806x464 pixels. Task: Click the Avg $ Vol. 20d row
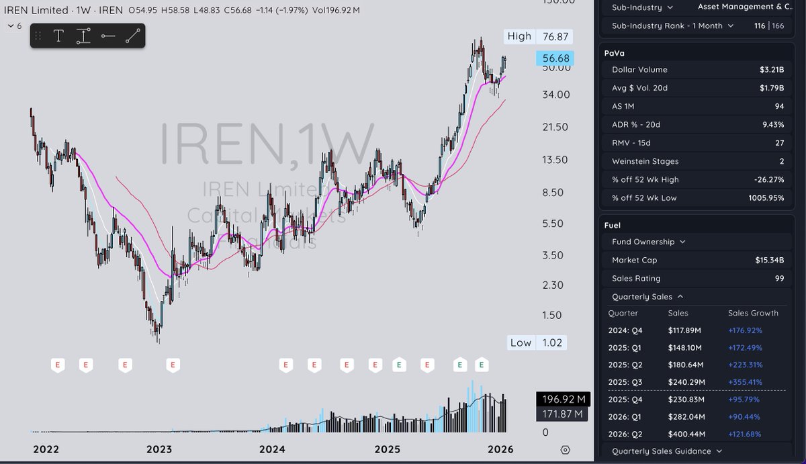point(698,88)
